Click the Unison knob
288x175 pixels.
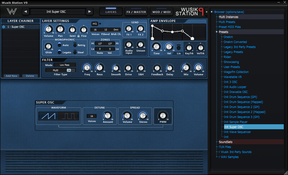(x=140, y=45)
